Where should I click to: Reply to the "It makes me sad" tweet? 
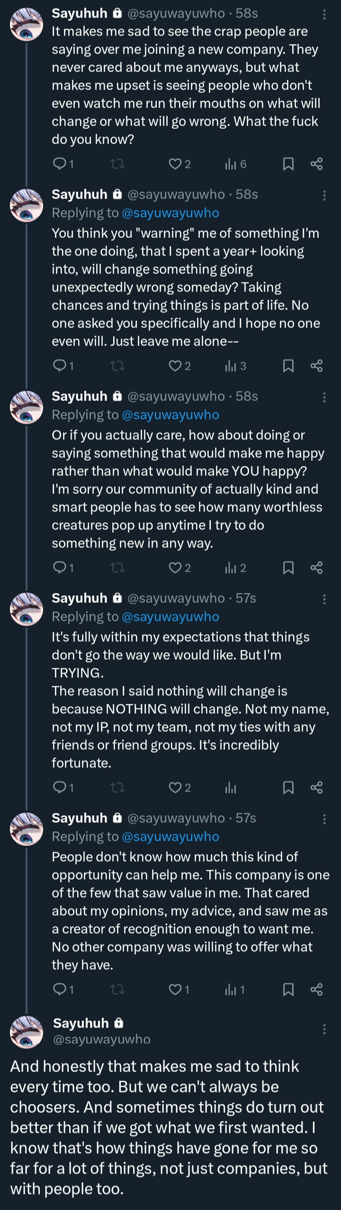60,164
